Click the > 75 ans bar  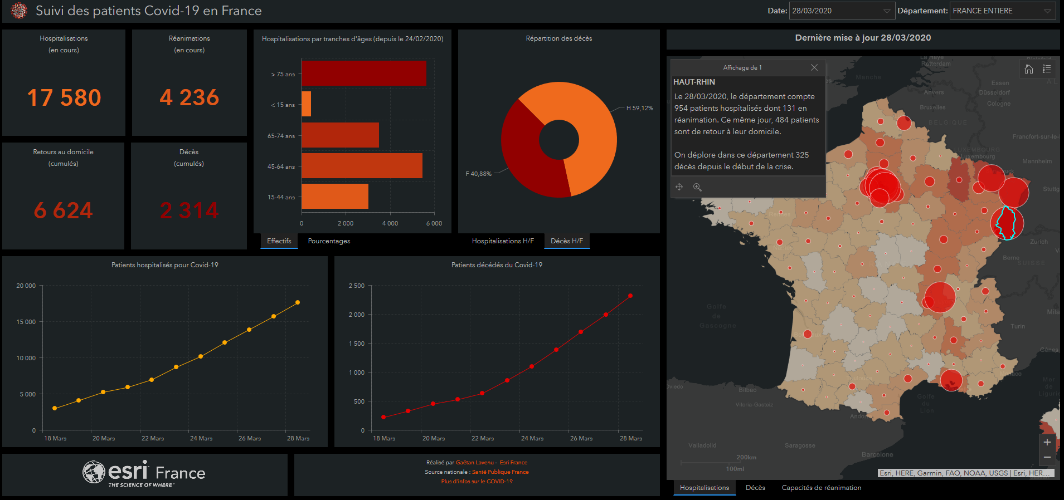click(x=364, y=73)
